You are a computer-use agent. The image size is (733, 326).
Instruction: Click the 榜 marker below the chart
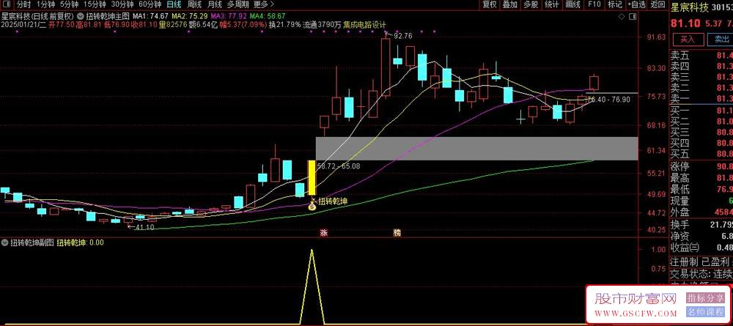point(397,232)
